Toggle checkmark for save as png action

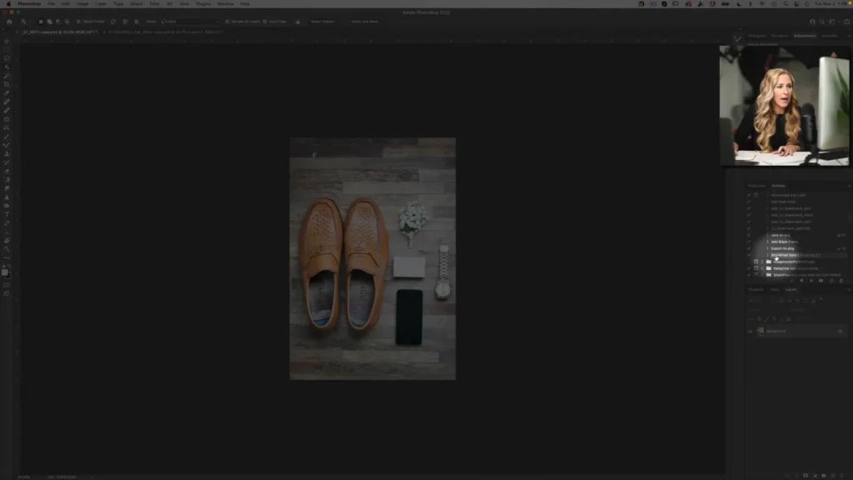(749, 235)
